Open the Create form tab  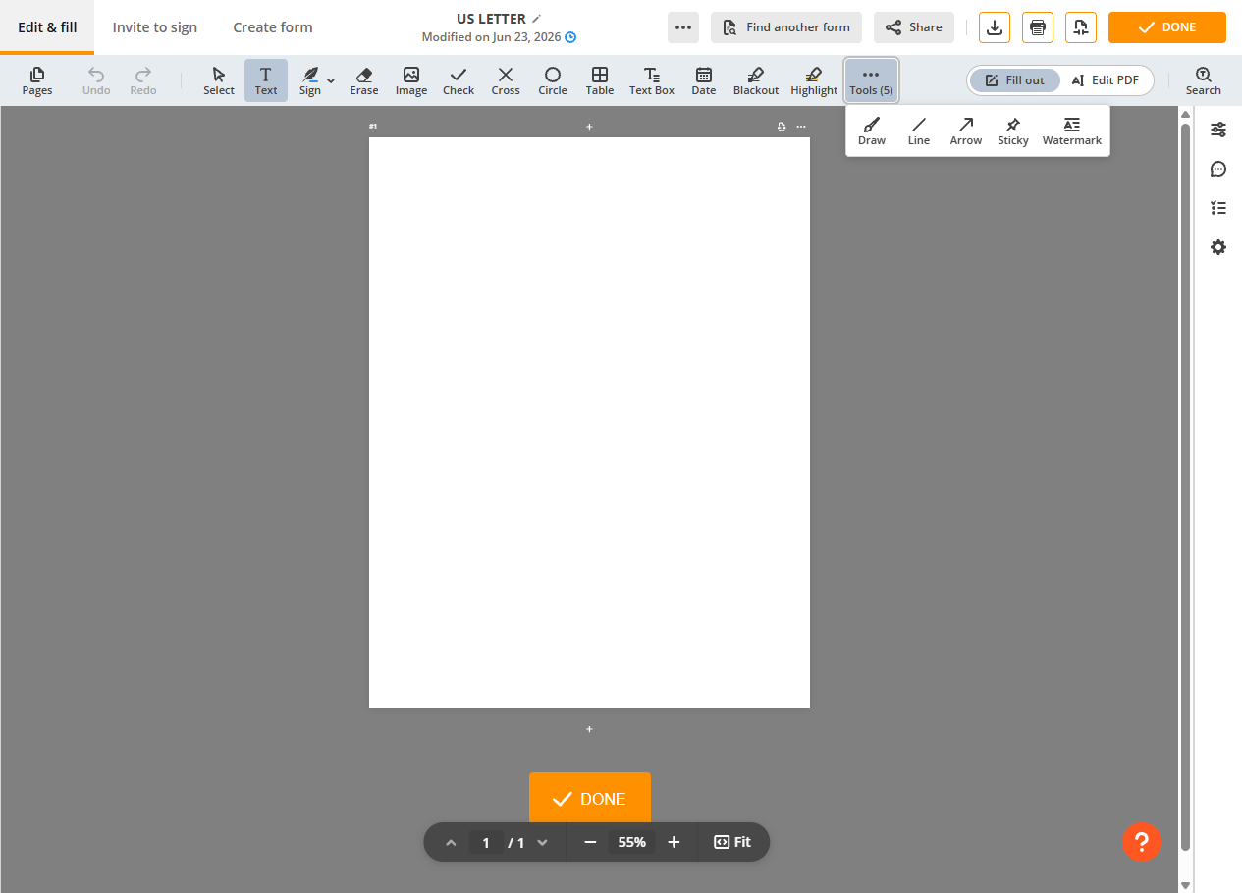(x=273, y=27)
